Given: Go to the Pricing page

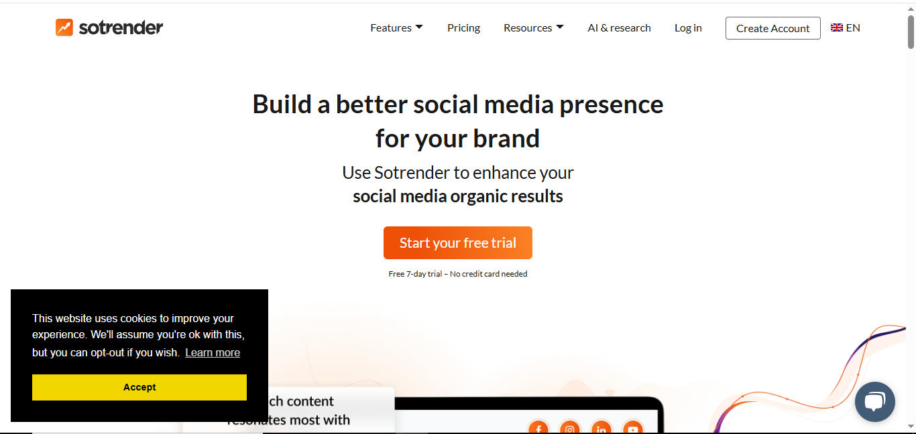Looking at the screenshot, I should [464, 27].
